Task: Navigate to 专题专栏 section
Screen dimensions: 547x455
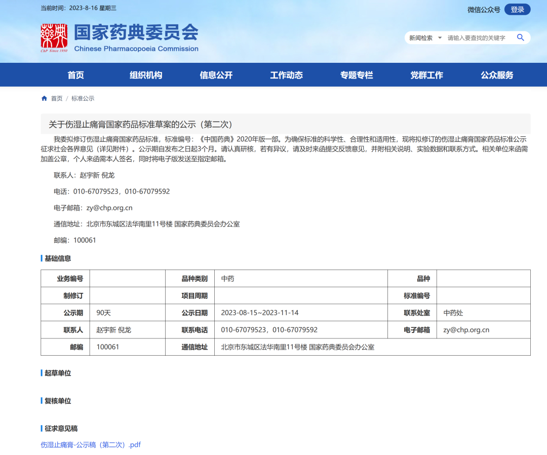Action: (357, 75)
